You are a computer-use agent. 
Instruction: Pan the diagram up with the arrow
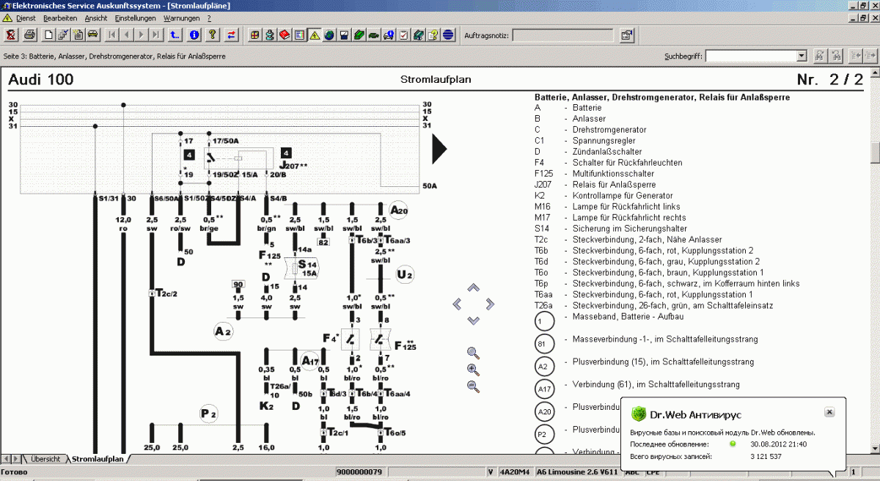473,287
